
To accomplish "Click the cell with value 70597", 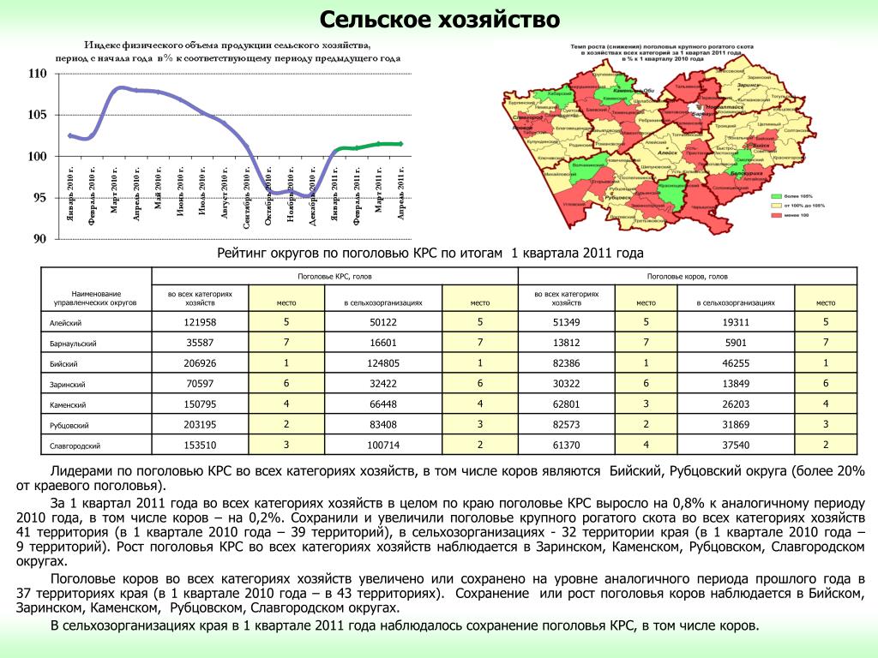I will click(x=200, y=384).
